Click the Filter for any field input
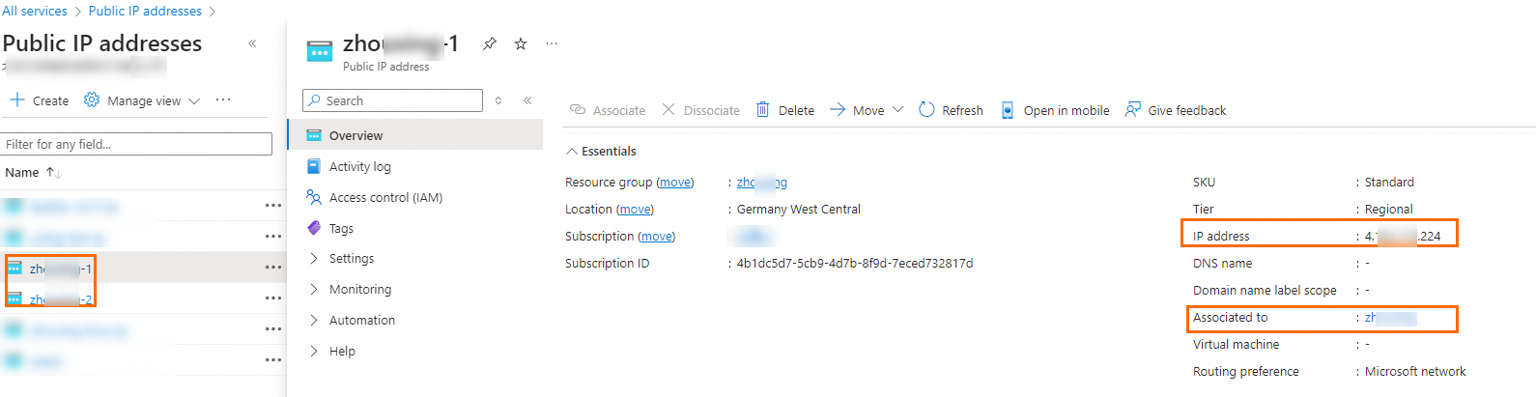The width and height of the screenshot is (1536, 397). [x=136, y=144]
